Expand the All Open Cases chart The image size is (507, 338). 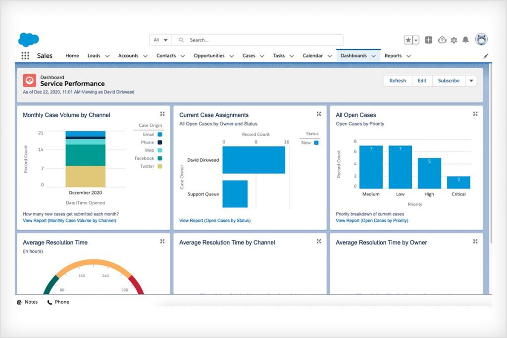[475, 114]
